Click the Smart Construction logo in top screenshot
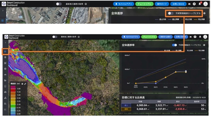Image resolution: width=211 pixels, height=117 pixels. [x=4, y=4]
